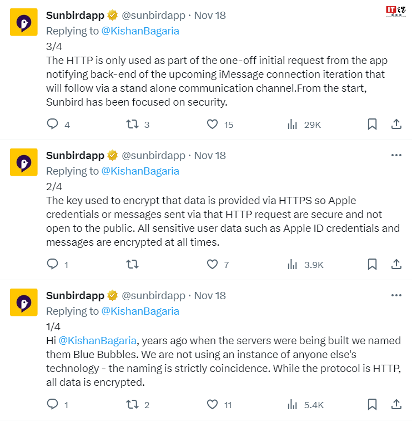Open more options for the 2/4 tweet
Image resolution: width=412 pixels, height=422 pixels.
pos(396,155)
